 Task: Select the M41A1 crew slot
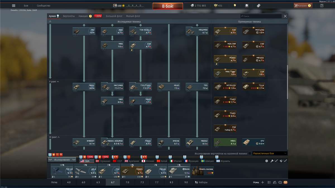point(155,171)
